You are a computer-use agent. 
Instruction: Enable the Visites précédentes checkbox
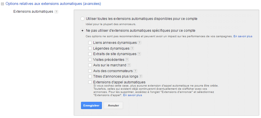point(90,60)
